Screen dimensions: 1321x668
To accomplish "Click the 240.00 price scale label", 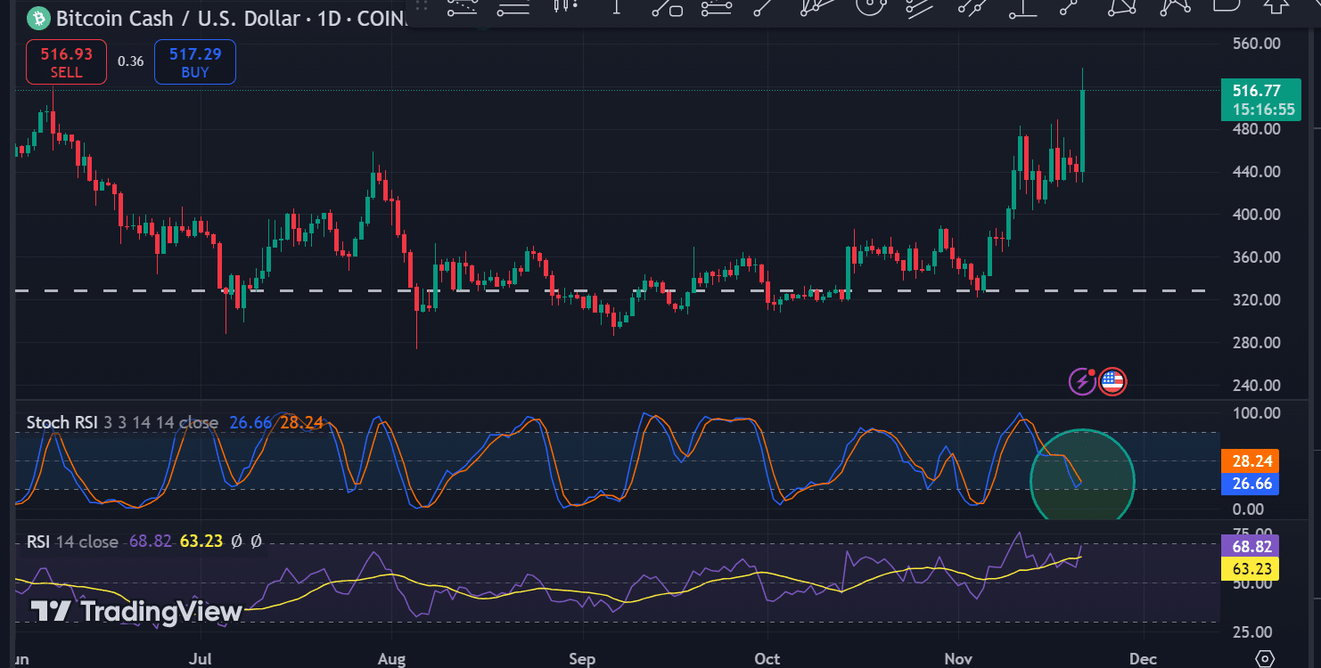I will (x=1257, y=386).
